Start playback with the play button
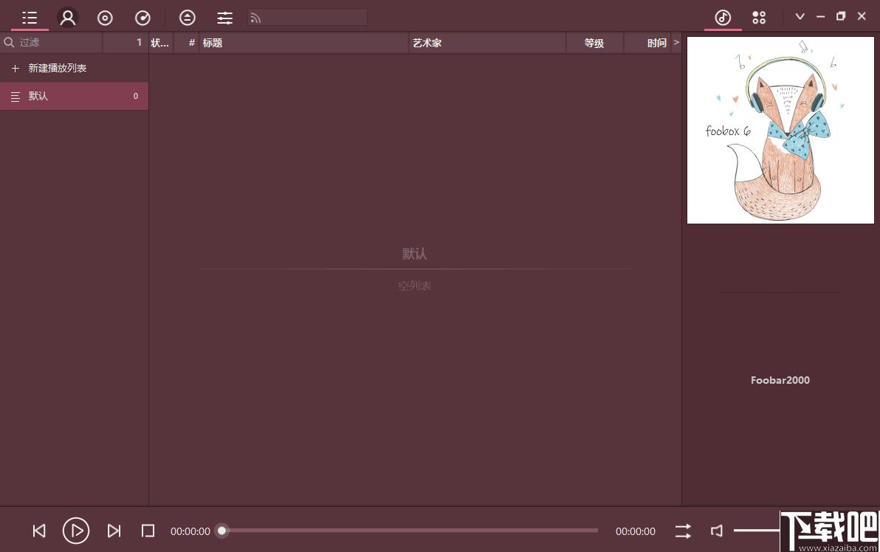Image resolution: width=880 pixels, height=552 pixels. [76, 530]
